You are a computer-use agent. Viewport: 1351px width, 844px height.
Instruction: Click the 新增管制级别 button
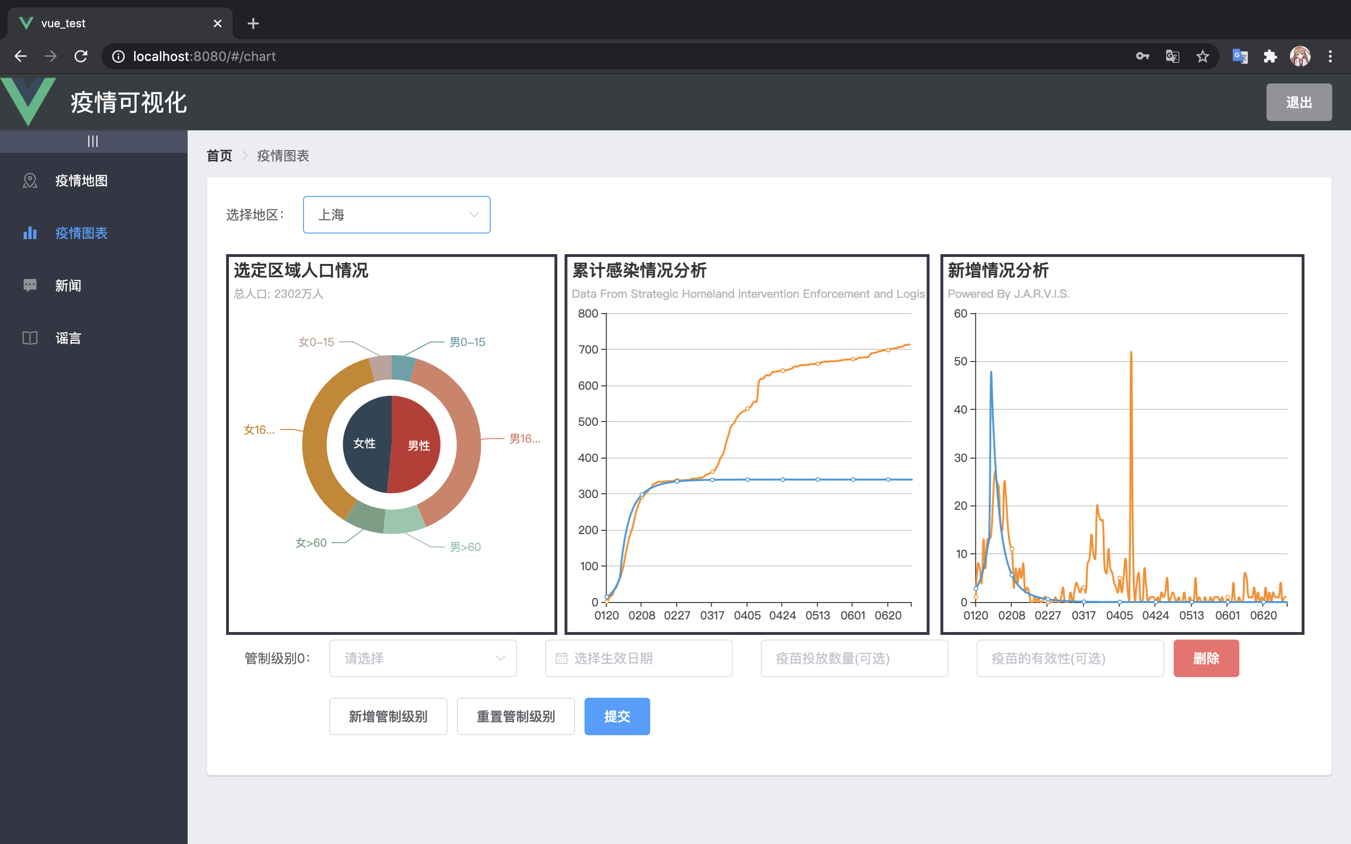(388, 716)
